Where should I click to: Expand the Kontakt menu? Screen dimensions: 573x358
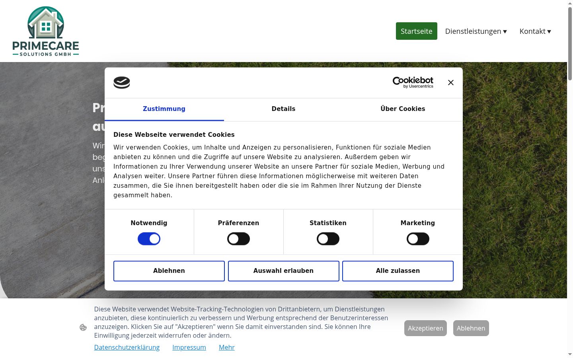[535, 31]
